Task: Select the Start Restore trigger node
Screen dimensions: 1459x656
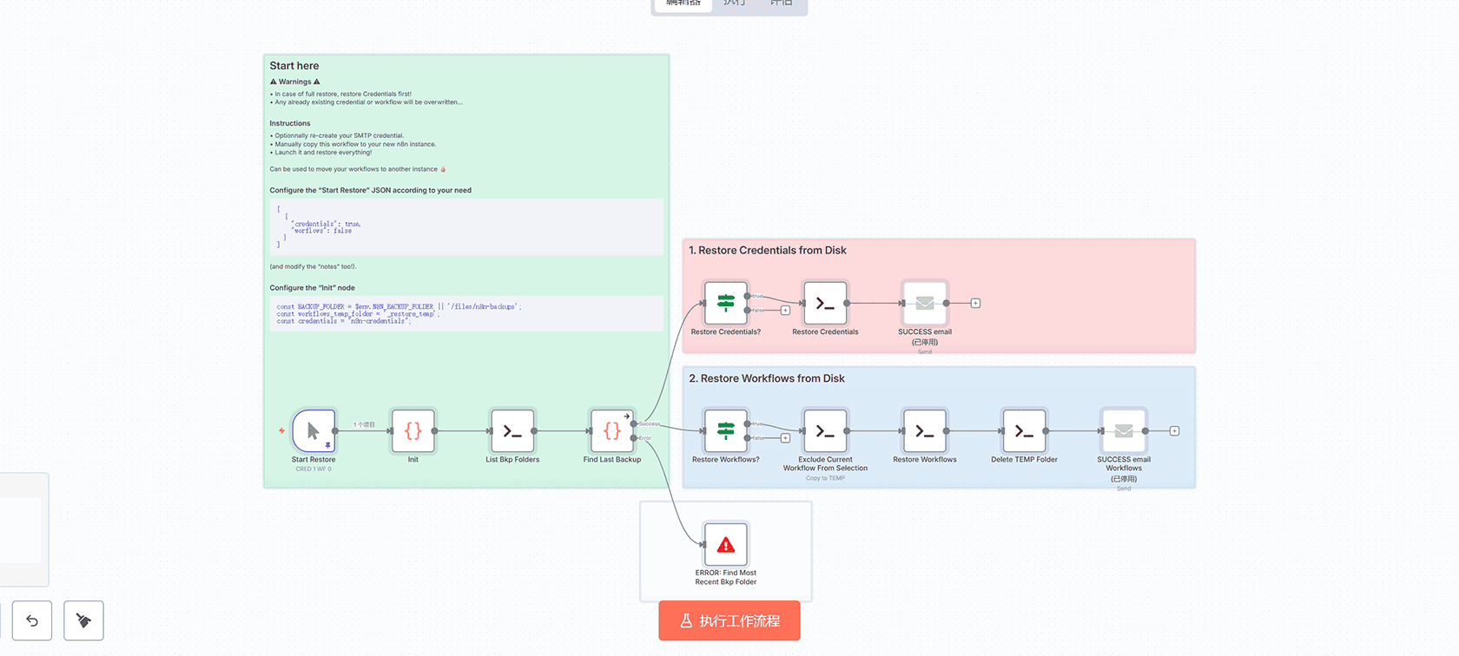Action: pyautogui.click(x=314, y=430)
